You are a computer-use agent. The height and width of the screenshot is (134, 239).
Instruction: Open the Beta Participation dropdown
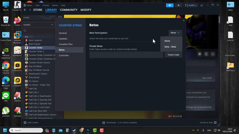pyautogui.click(x=175, y=33)
